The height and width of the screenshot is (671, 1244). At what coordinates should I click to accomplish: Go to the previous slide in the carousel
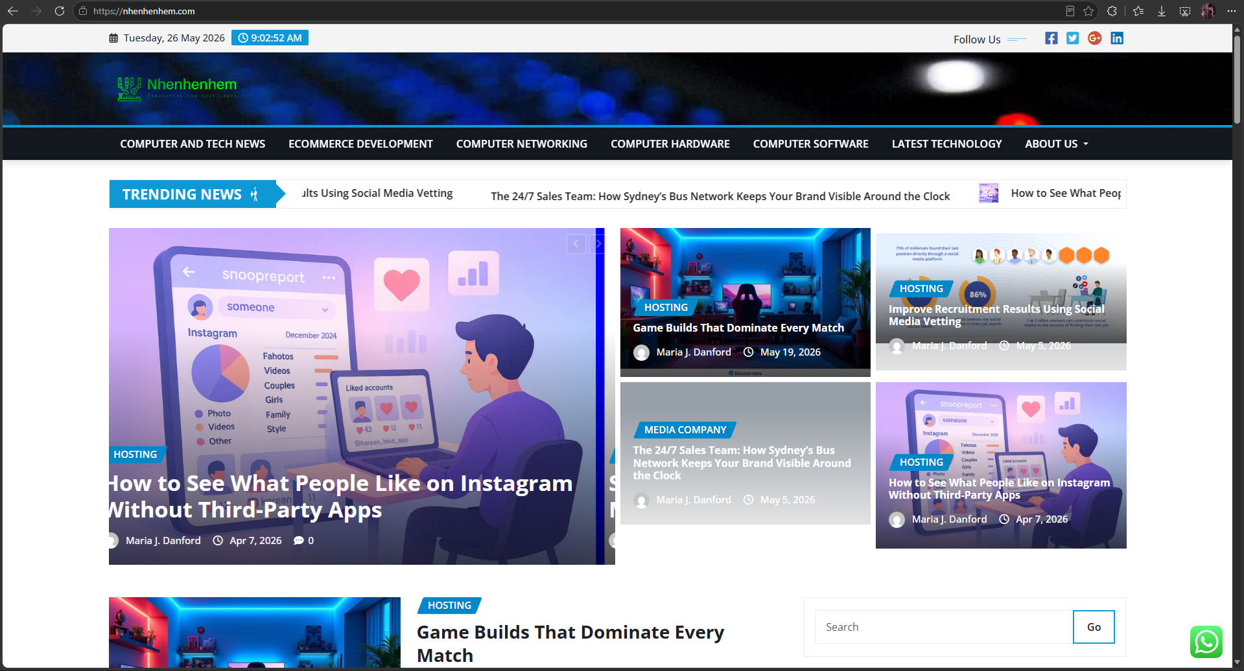(576, 244)
